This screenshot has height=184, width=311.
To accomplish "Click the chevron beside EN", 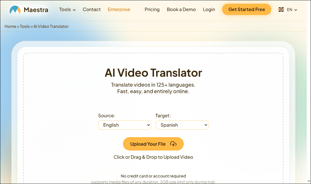I will [296, 10].
